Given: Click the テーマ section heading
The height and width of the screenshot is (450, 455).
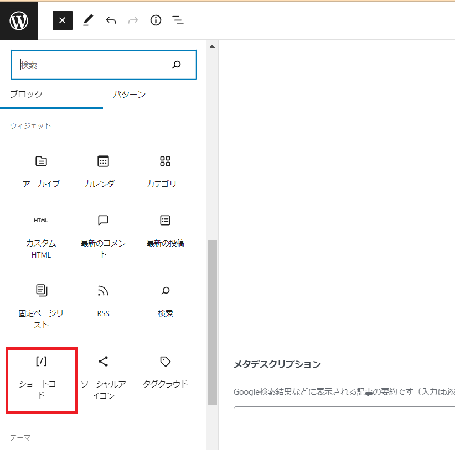Looking at the screenshot, I should click(x=20, y=437).
